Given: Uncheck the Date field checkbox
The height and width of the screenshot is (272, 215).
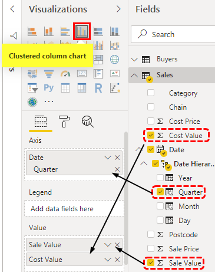Looking at the screenshot, I should [151, 149].
